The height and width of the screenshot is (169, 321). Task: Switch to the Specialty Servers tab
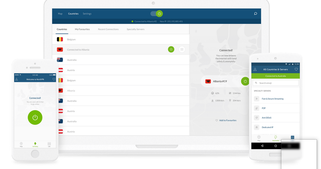click(135, 29)
